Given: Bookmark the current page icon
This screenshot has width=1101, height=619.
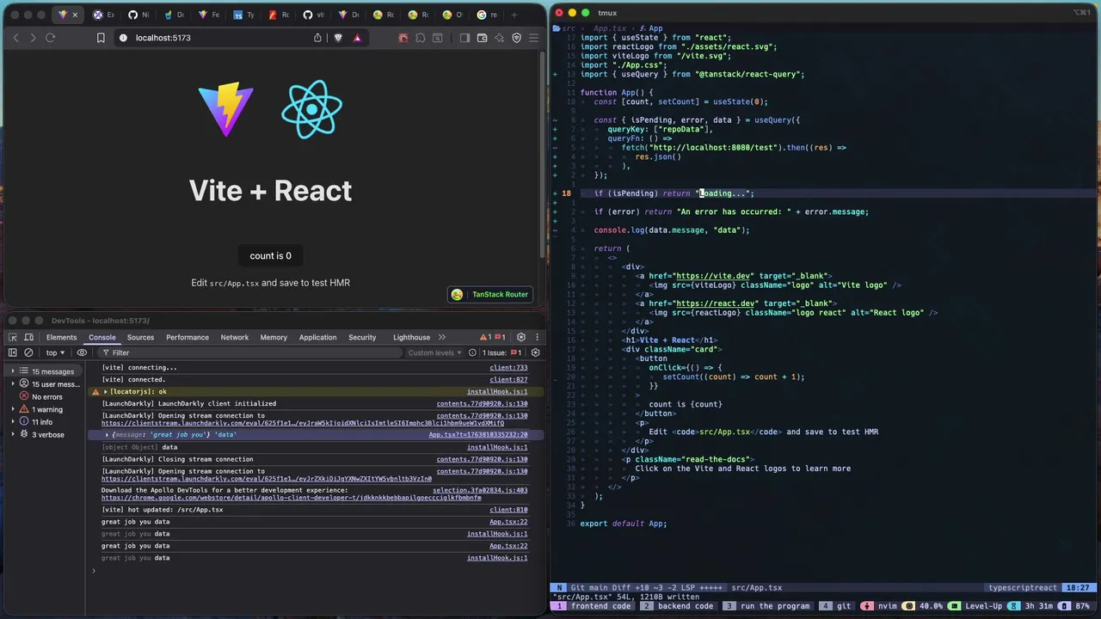Looking at the screenshot, I should tap(101, 38).
